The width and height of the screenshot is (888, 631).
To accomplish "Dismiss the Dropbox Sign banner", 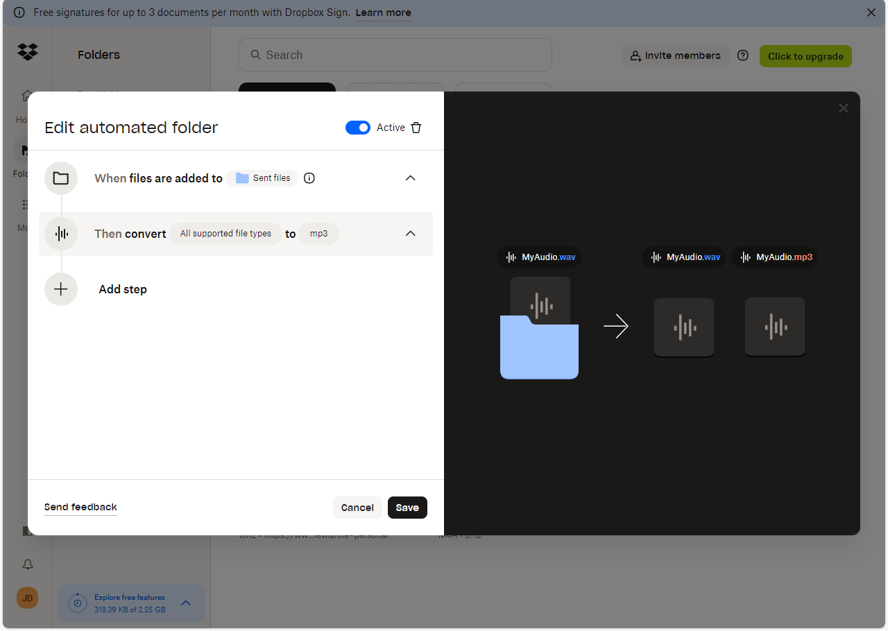I will pyautogui.click(x=871, y=12).
